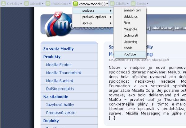Click the Záložky toolbar icon

pos(112,3)
